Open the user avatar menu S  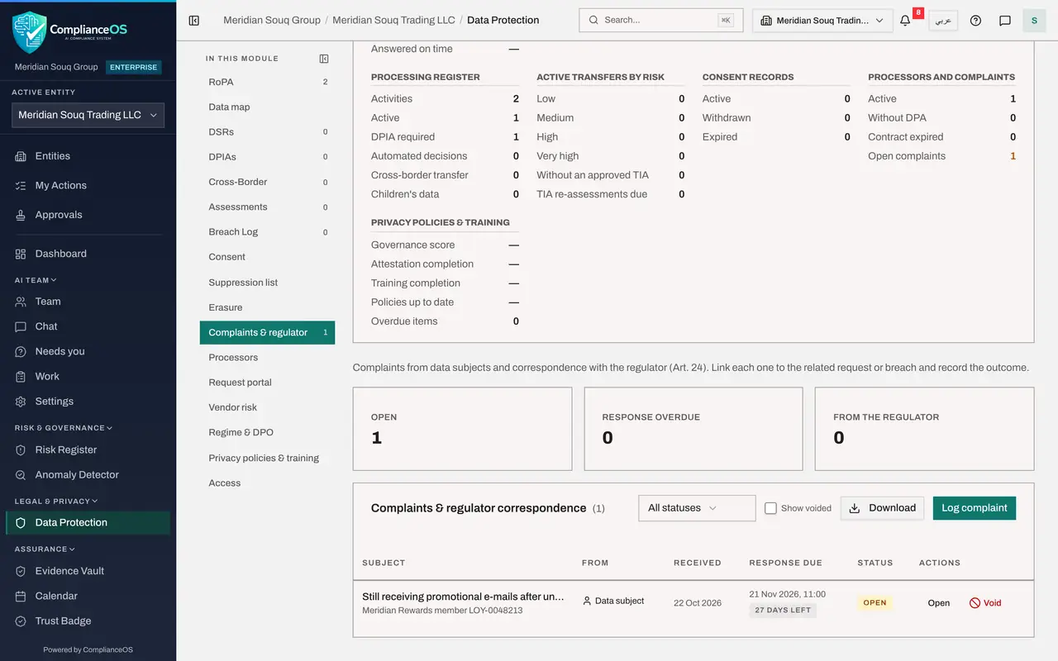coord(1034,21)
